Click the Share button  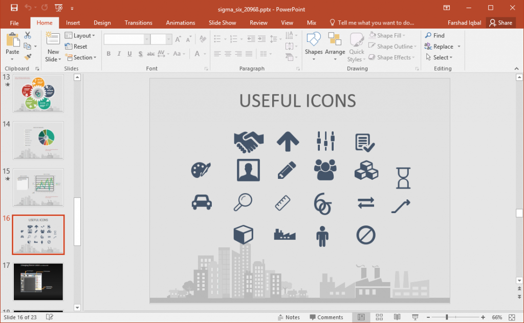501,22
